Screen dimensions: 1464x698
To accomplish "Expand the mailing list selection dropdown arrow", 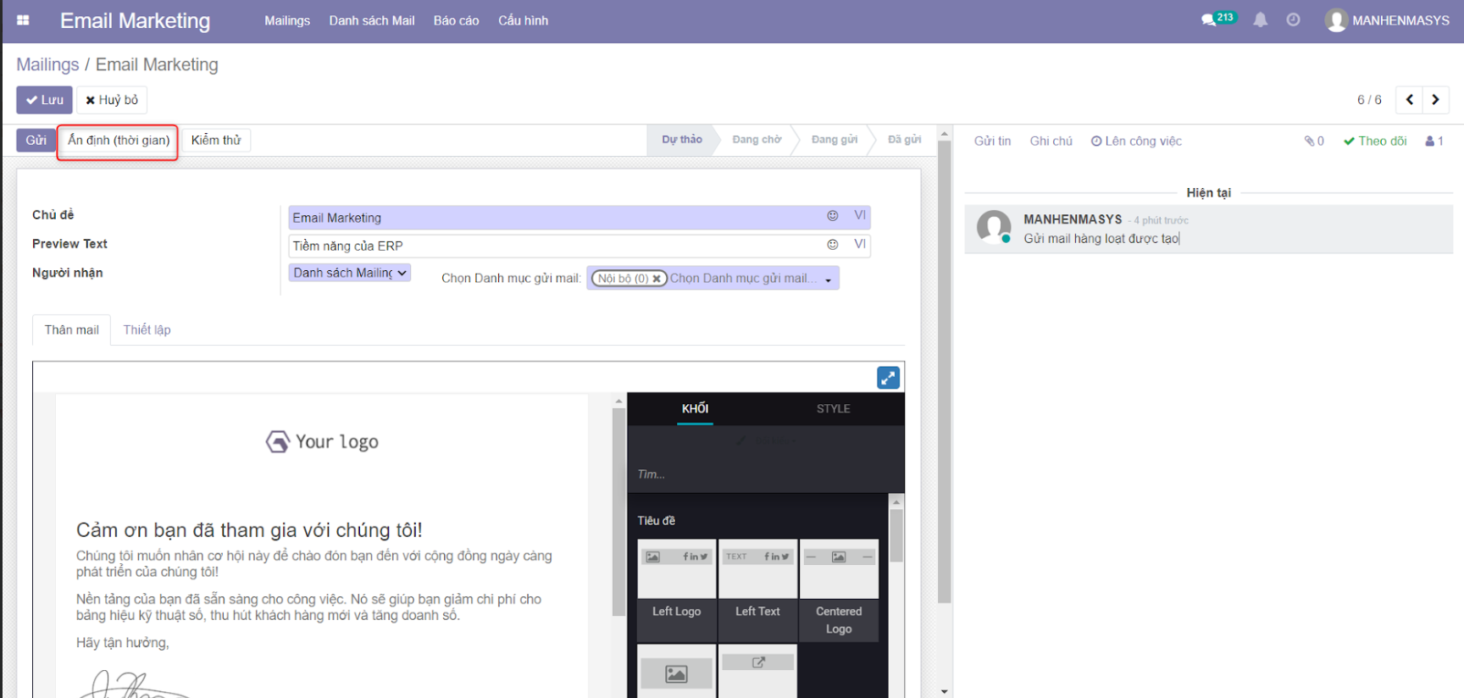I will [x=828, y=280].
